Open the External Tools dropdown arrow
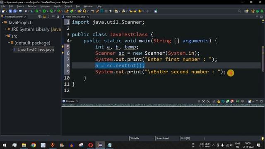265x149 pixels. click(62, 11)
